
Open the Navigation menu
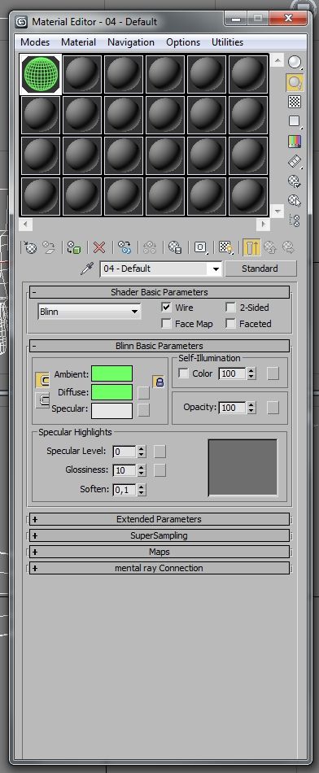(131, 42)
